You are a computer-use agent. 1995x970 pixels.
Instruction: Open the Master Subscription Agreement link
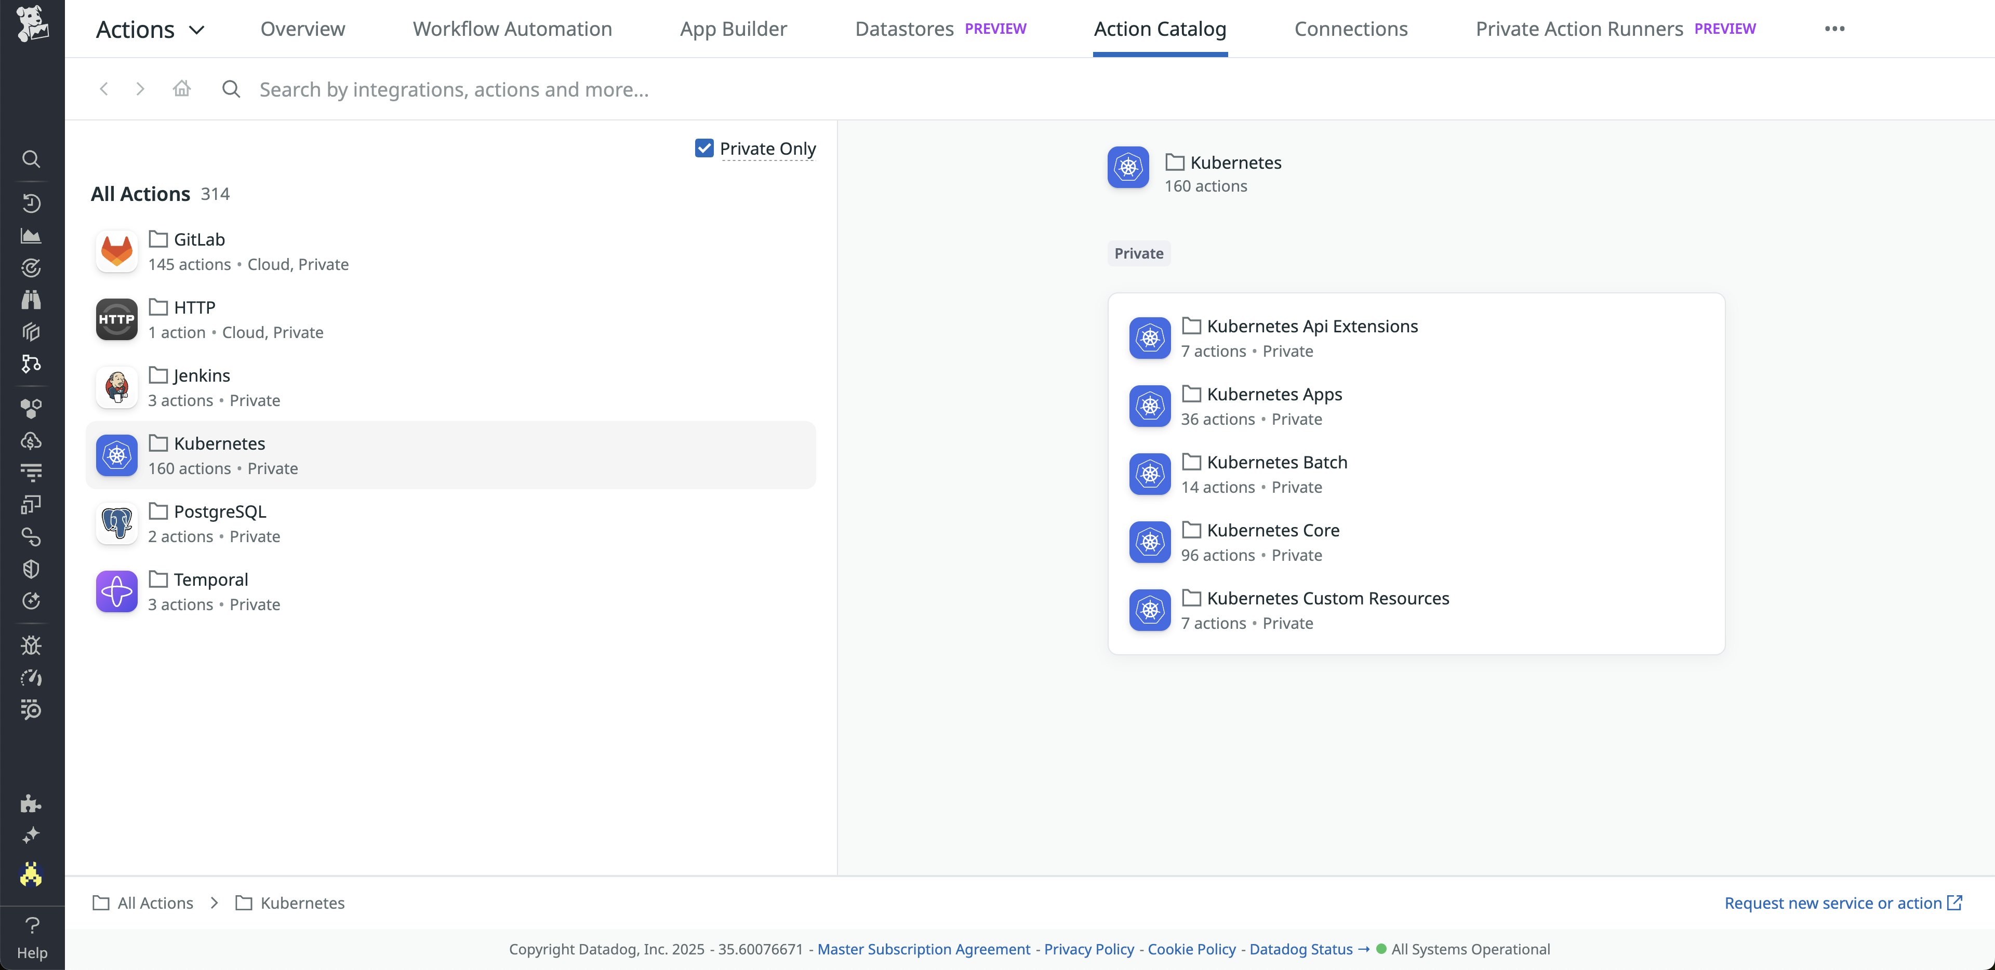[x=923, y=948]
